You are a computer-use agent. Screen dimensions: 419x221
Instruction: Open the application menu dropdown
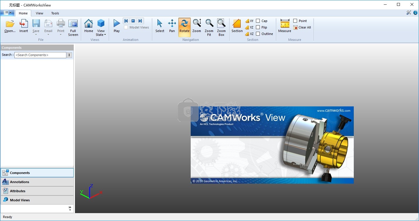[8, 13]
